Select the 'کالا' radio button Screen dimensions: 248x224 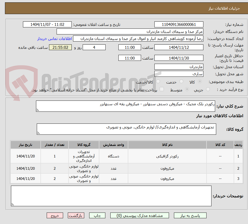pos(200,81)
